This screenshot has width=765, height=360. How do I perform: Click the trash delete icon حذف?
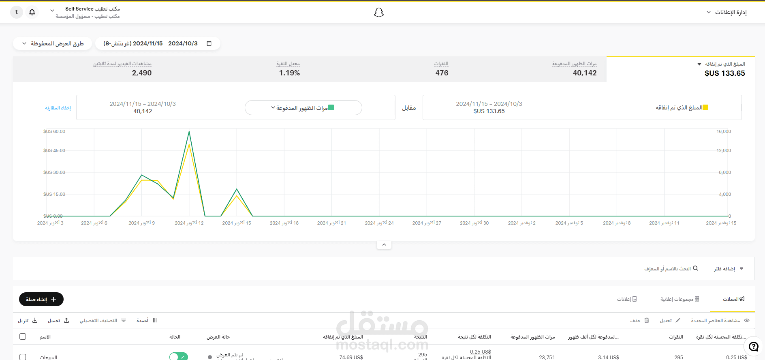[x=647, y=320]
